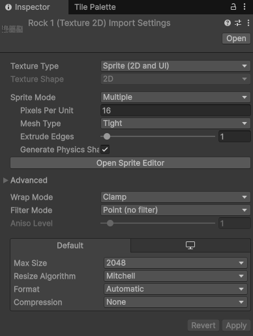Click the Open button
Screen dimensions: 253x336
(236, 38)
